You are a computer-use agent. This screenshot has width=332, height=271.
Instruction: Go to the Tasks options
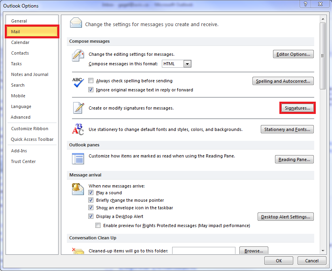pos(32,64)
